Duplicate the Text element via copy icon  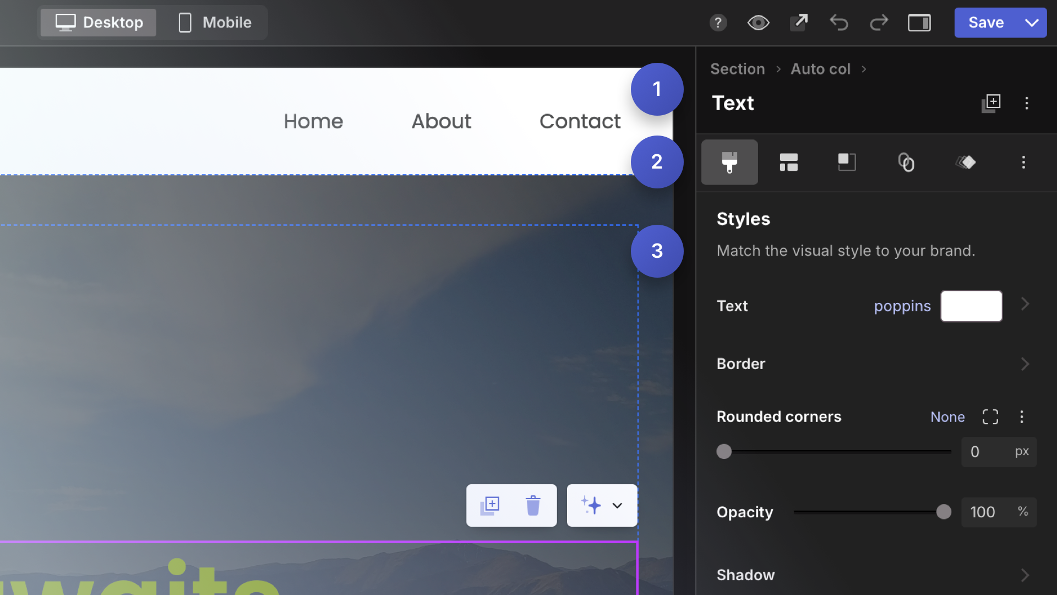pos(991,102)
